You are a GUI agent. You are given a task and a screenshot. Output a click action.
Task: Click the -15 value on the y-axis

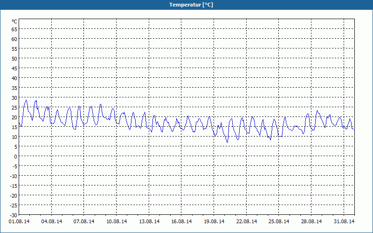tap(13, 185)
